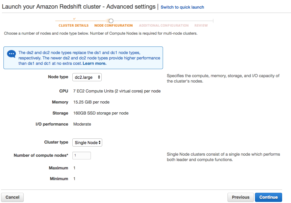Open the Node type dropdown
Screen dimensions: 291x203
coord(87,77)
